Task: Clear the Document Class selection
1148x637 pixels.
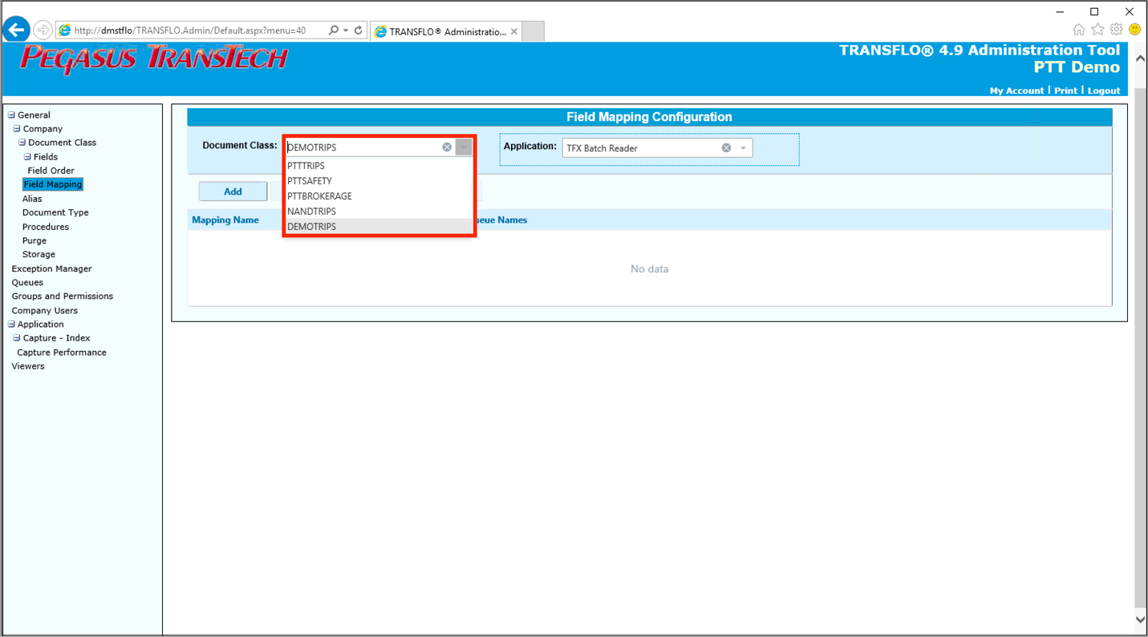Action: (447, 147)
